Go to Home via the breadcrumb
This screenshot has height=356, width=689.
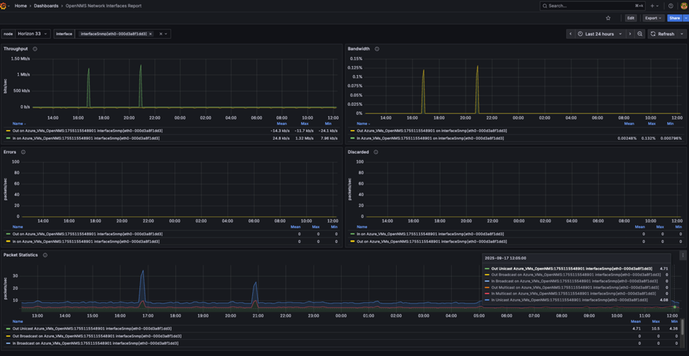click(20, 6)
